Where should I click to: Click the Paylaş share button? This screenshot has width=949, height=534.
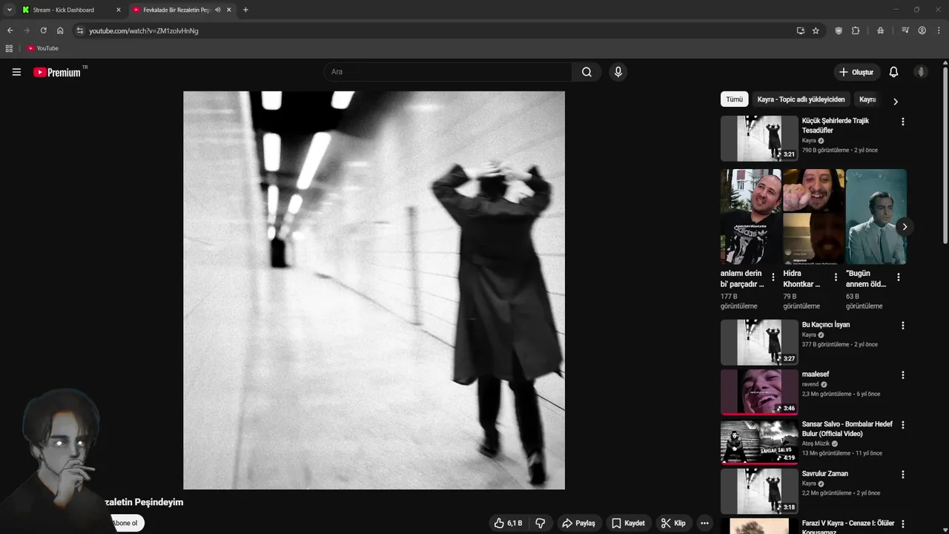point(578,523)
